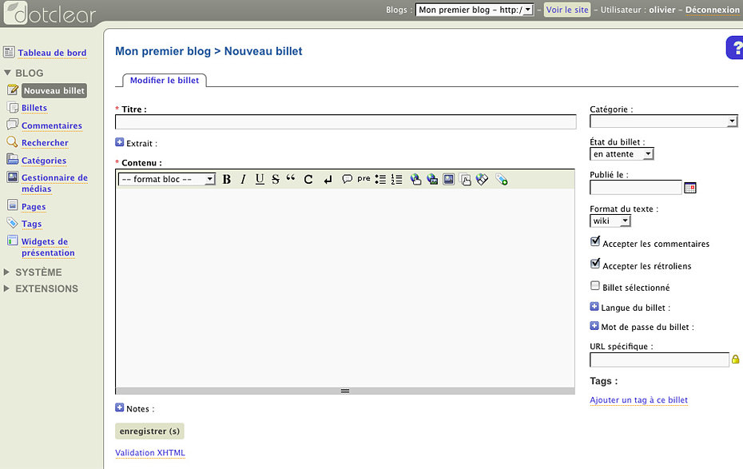Uncheck Accepter les commentaires
The width and height of the screenshot is (743, 469).
pos(595,241)
